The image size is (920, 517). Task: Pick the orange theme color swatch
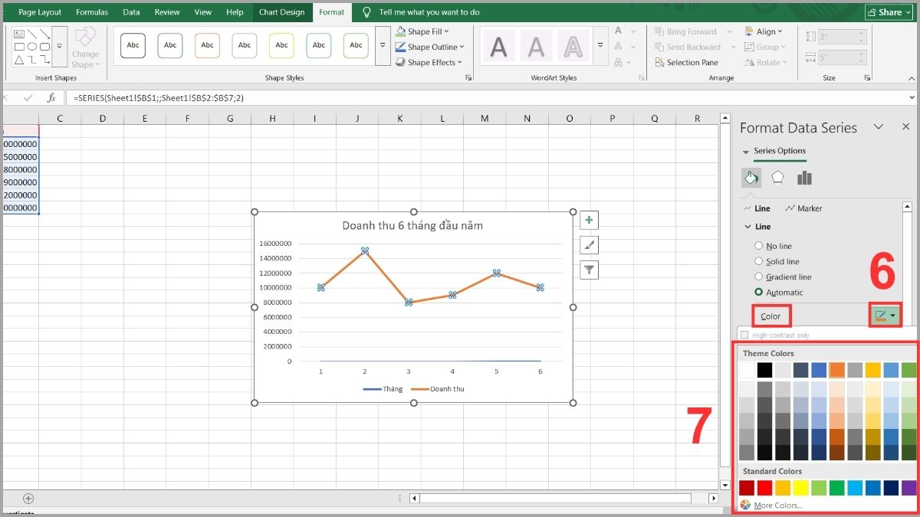coord(836,370)
